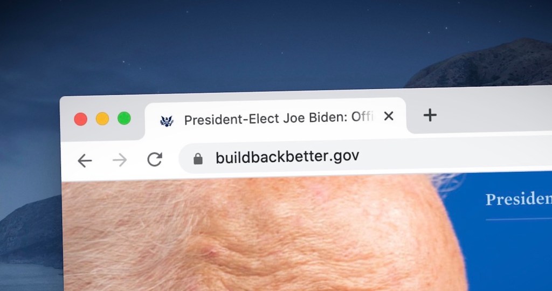This screenshot has height=291, width=552.
Task: Reload the buildbackbetter.gov page
Action: pyautogui.click(x=155, y=159)
